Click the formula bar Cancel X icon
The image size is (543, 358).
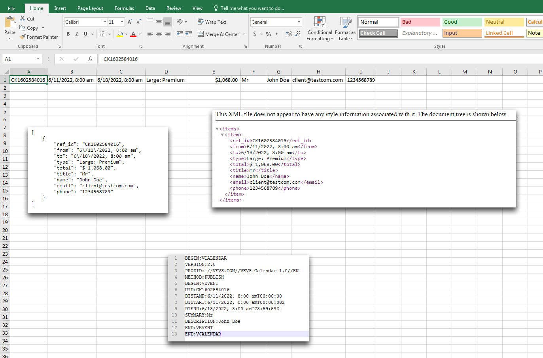click(61, 59)
